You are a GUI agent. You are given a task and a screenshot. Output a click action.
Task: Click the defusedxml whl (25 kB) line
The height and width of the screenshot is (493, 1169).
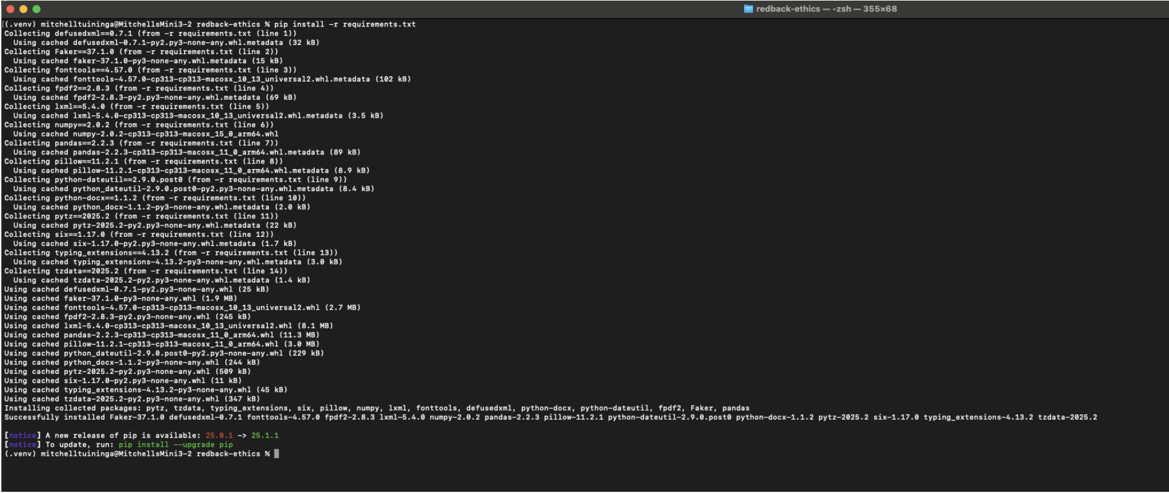[x=137, y=289]
